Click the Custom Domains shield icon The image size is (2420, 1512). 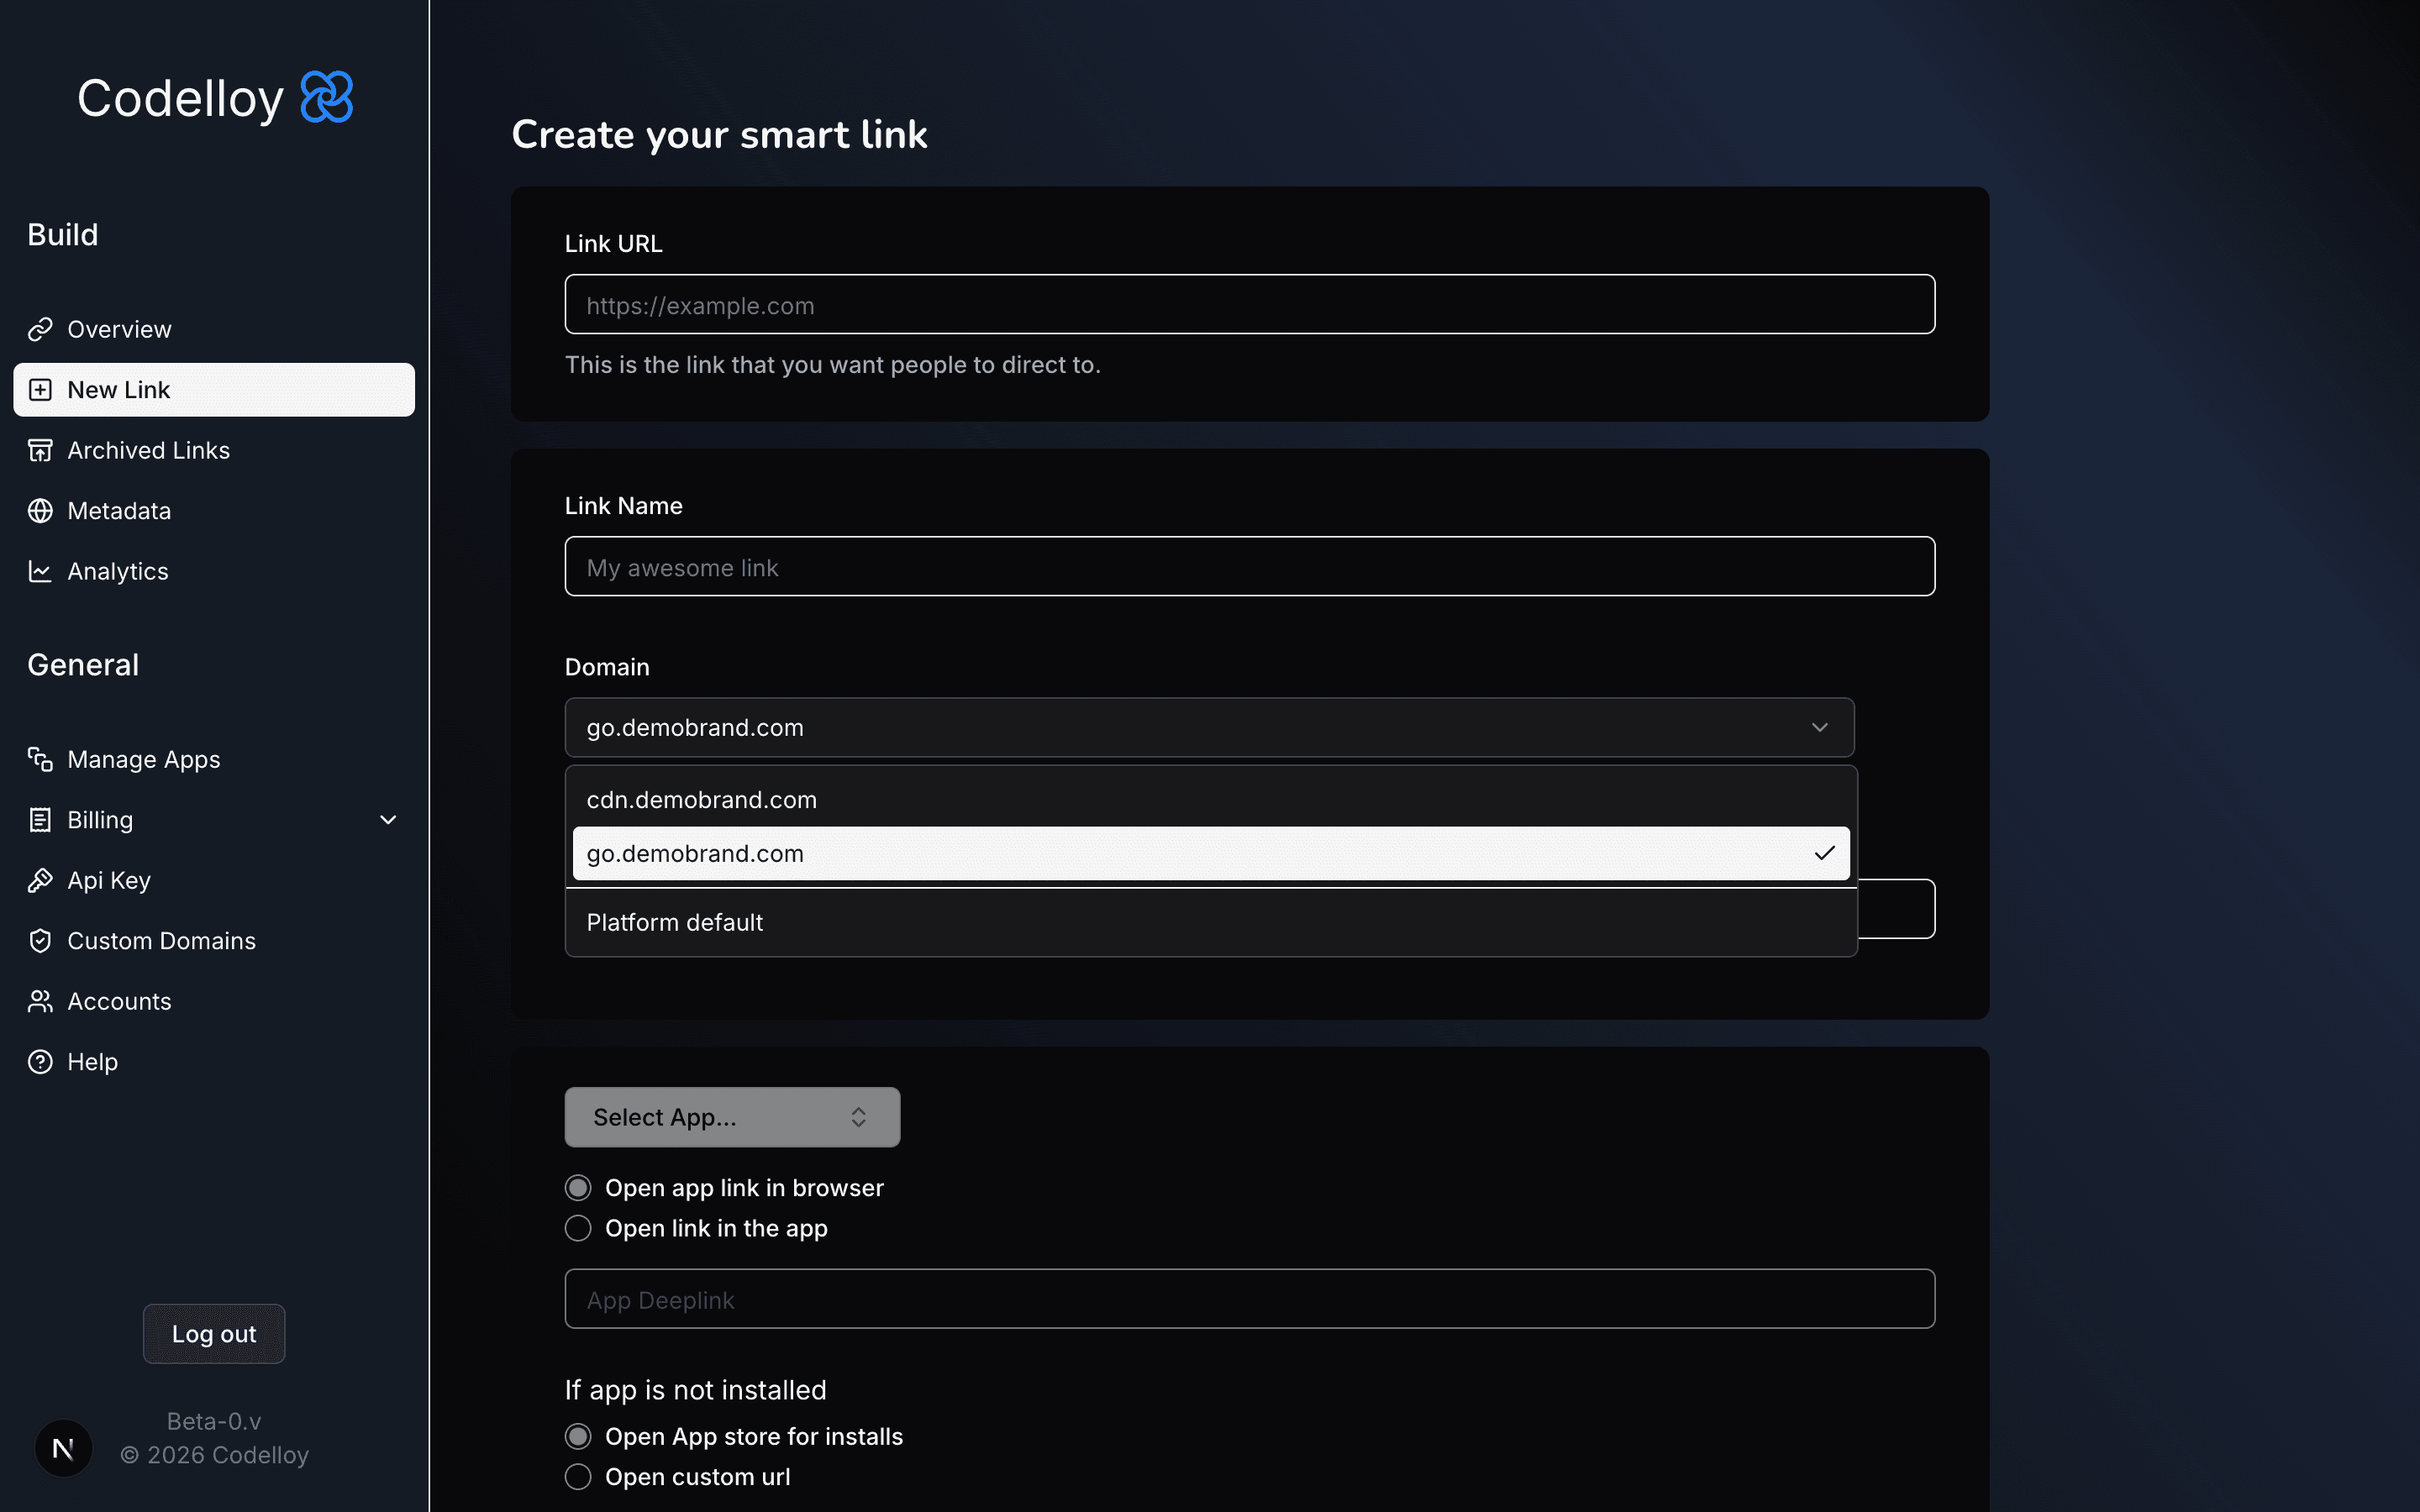[x=40, y=941]
